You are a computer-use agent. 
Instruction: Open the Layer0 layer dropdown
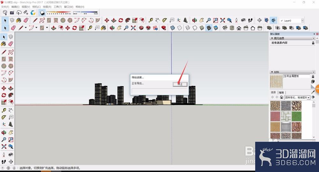[302, 20]
